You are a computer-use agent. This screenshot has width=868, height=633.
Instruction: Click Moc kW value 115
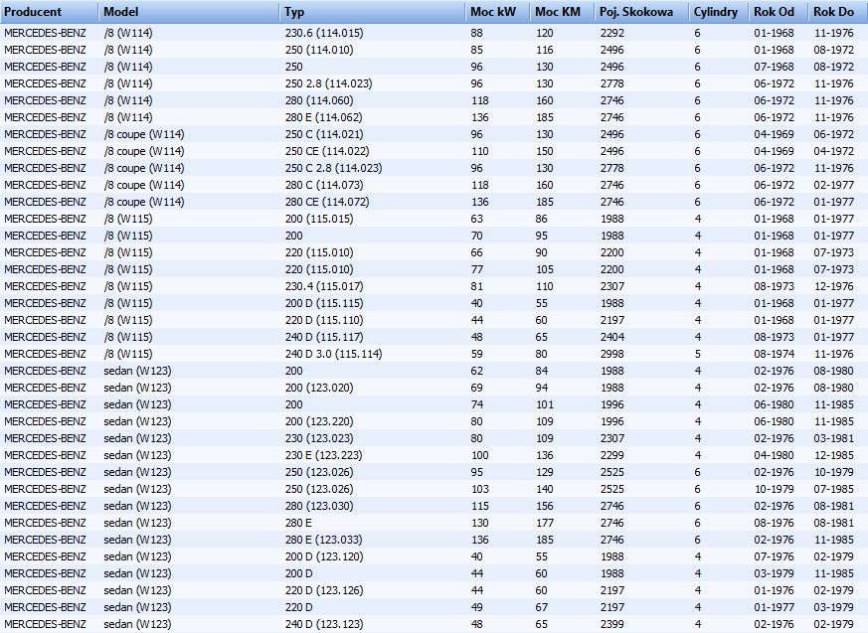click(x=479, y=506)
